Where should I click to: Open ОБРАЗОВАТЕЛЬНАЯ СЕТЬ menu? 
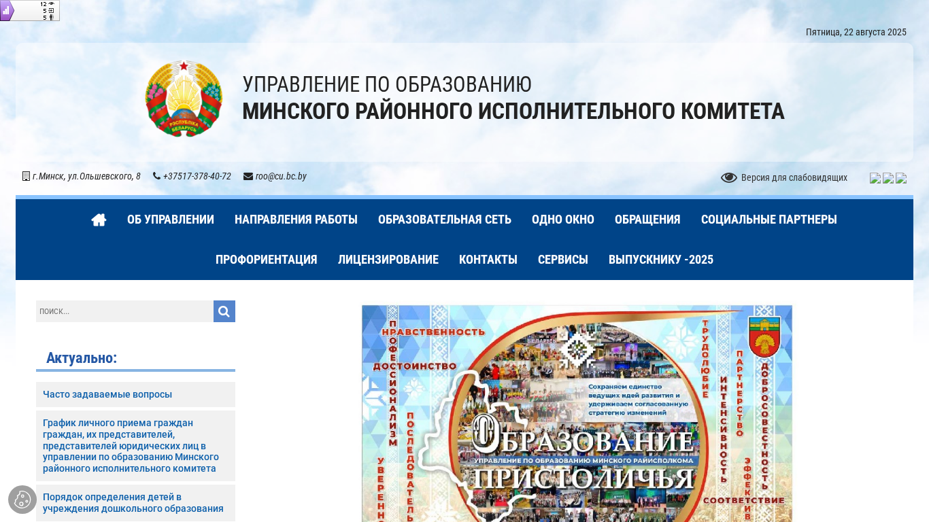pyautogui.click(x=445, y=220)
